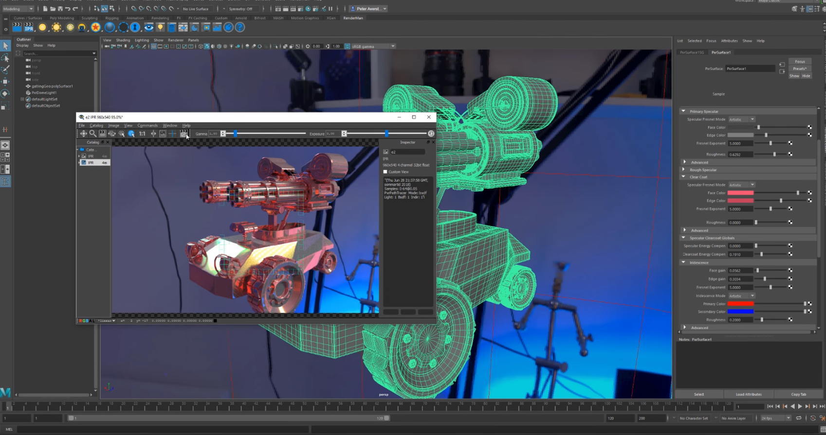The width and height of the screenshot is (826, 435).
Task: Click checker map button beside Roughness in Primary Specular
Action: pyautogui.click(x=790, y=154)
